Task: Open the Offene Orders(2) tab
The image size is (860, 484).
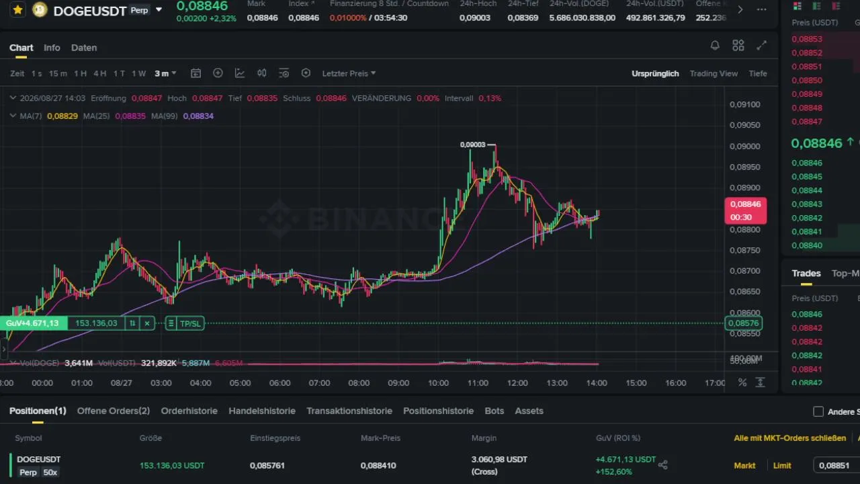Action: click(x=114, y=411)
